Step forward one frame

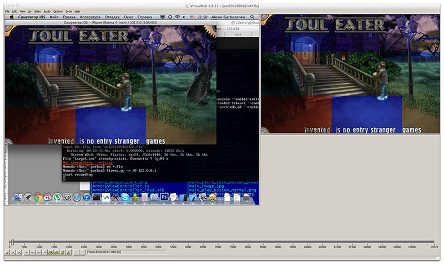click(x=38, y=252)
